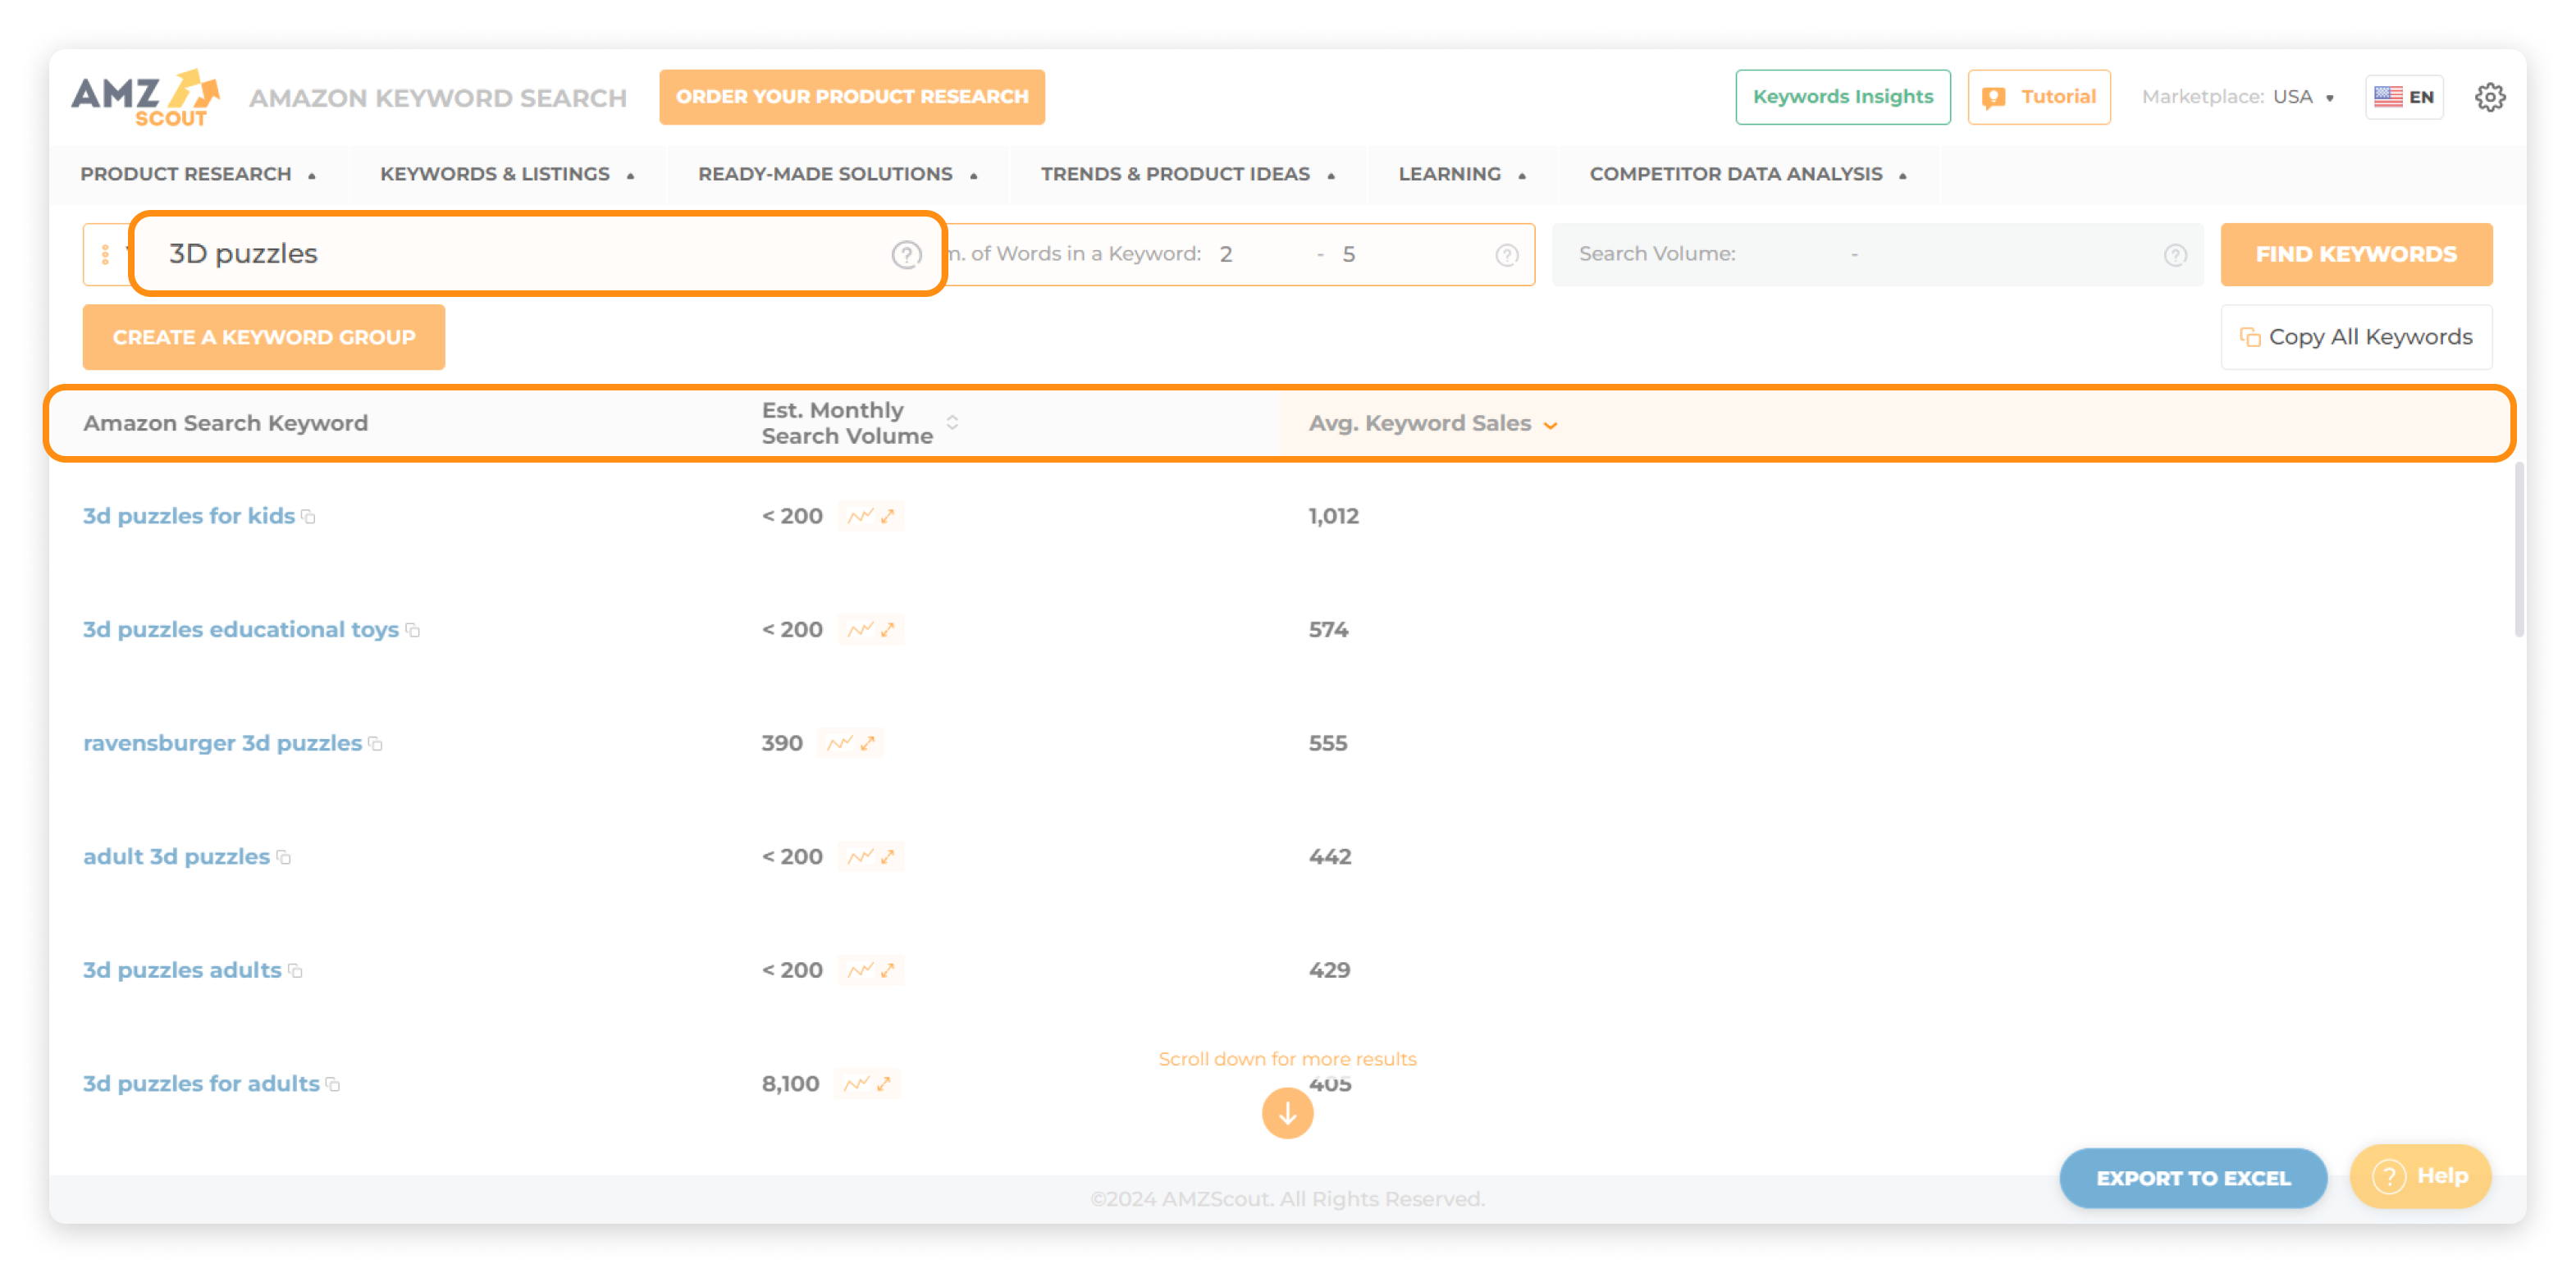
Task: Click the scroll-down arrow for more results
Action: pos(1287,1113)
